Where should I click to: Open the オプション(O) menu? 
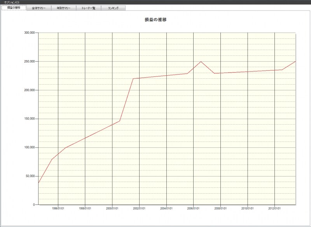point(11,2)
